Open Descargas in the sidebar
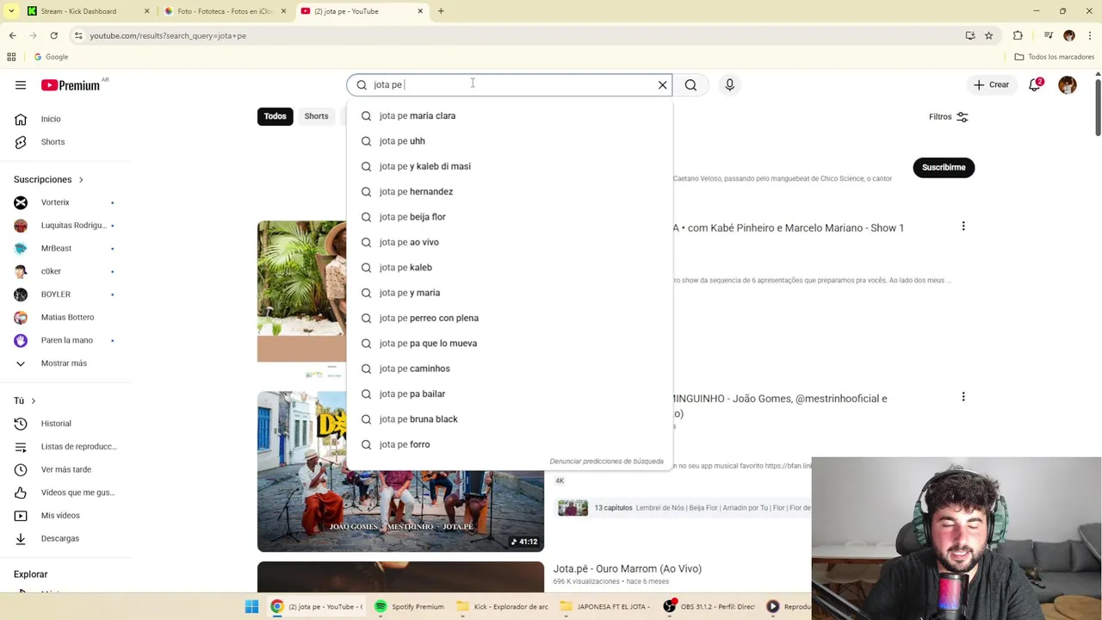The height and width of the screenshot is (620, 1102). [65, 538]
